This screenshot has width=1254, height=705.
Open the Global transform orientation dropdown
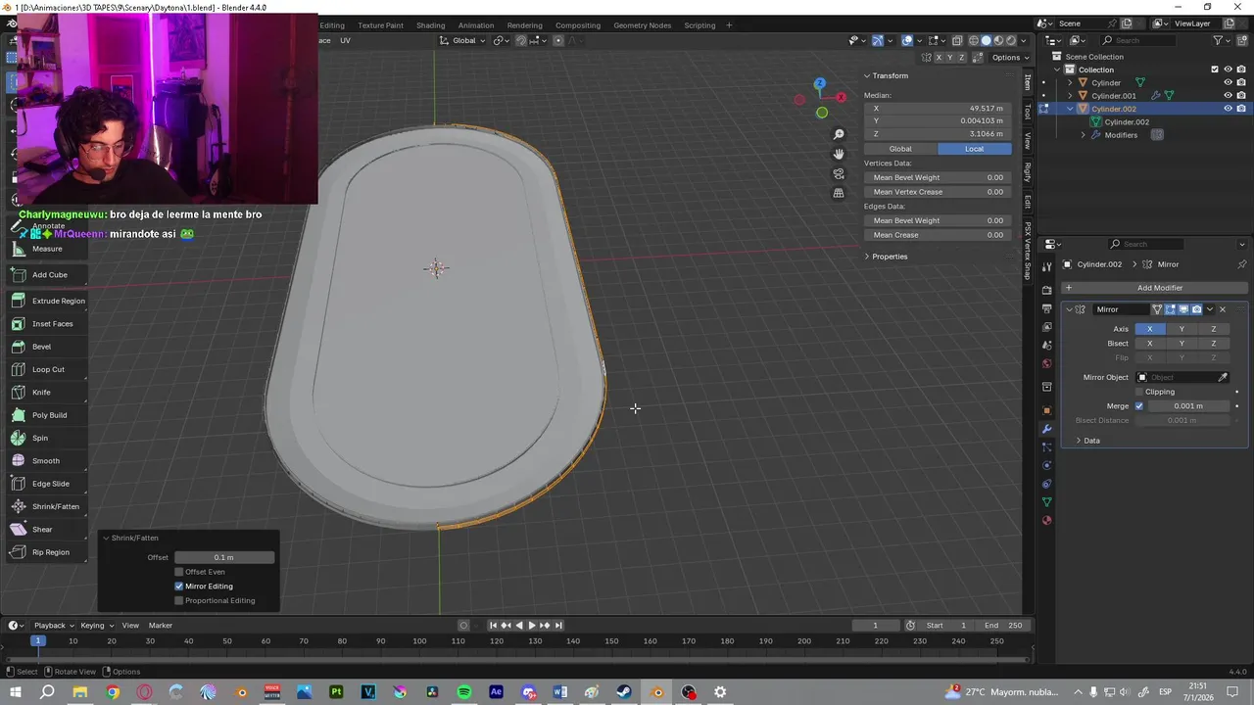[462, 40]
